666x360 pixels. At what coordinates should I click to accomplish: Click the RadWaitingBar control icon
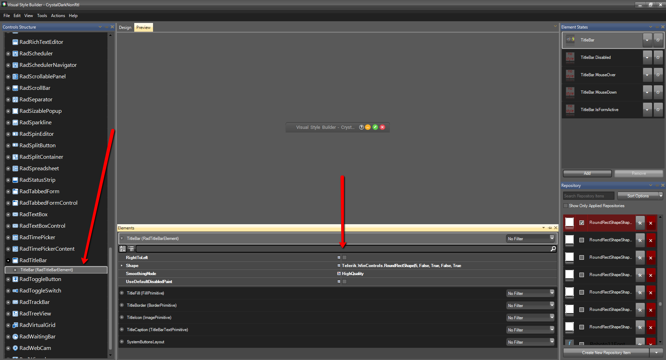coord(15,337)
